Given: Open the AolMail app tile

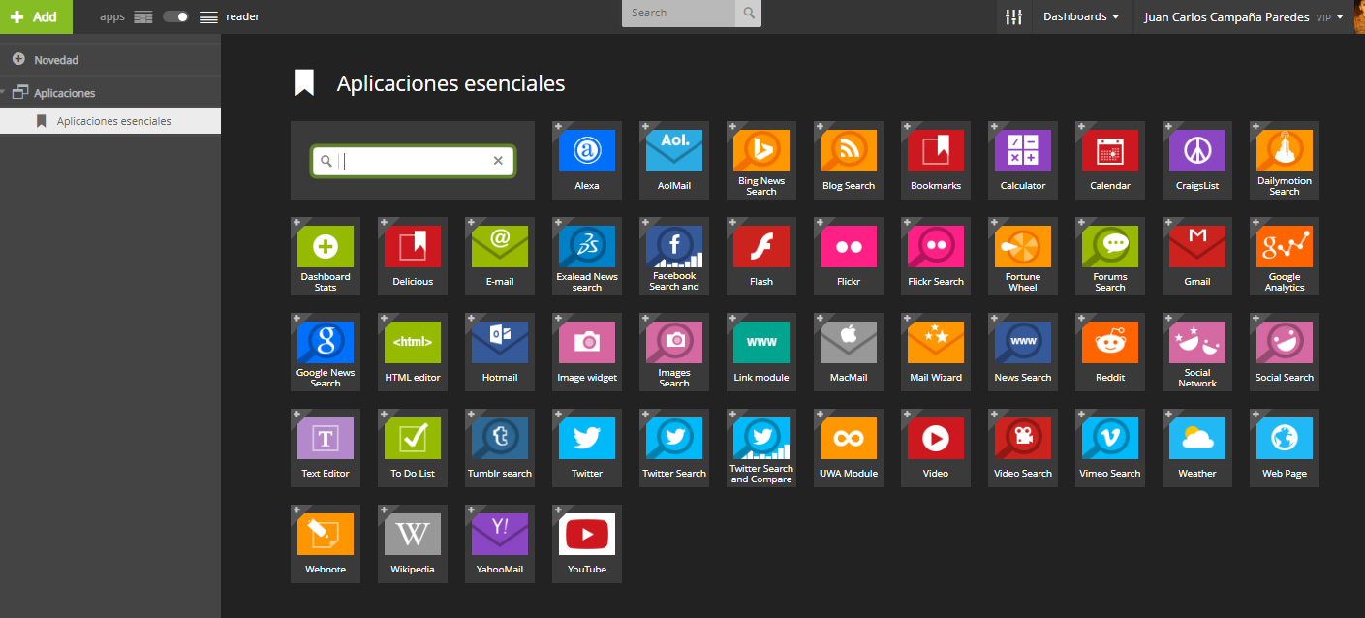Looking at the screenshot, I should (674, 160).
